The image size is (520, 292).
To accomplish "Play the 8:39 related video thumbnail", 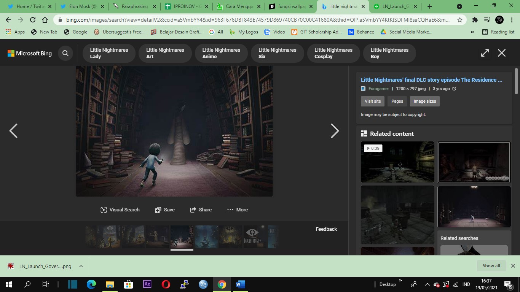I will tap(397, 162).
